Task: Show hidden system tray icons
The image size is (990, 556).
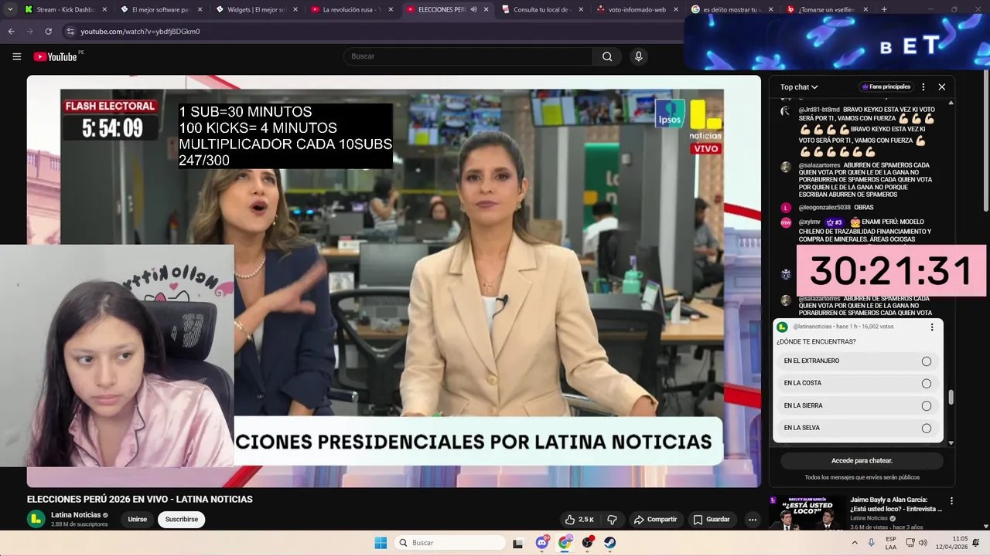Action: 855,543
